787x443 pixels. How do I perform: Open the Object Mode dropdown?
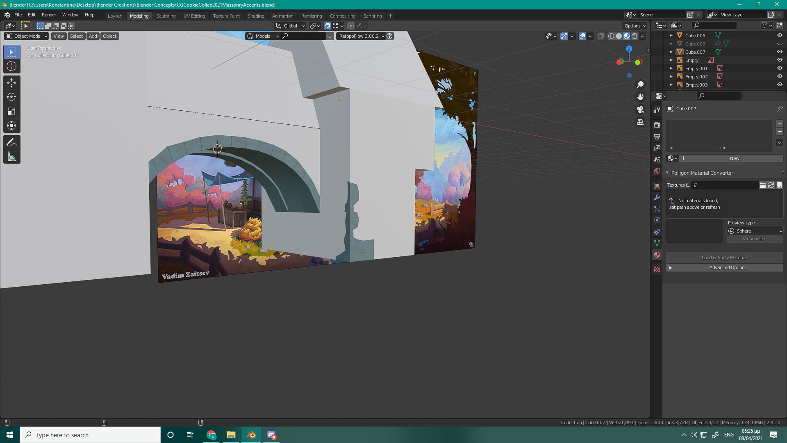pyautogui.click(x=27, y=36)
